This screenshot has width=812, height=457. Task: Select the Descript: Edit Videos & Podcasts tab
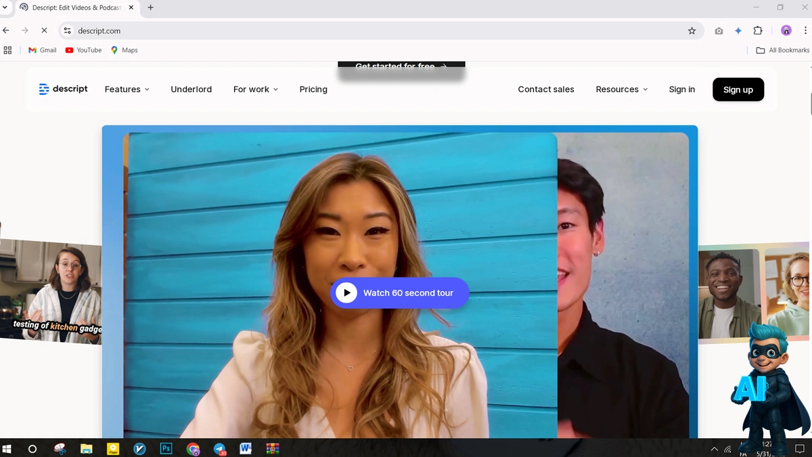(76, 7)
